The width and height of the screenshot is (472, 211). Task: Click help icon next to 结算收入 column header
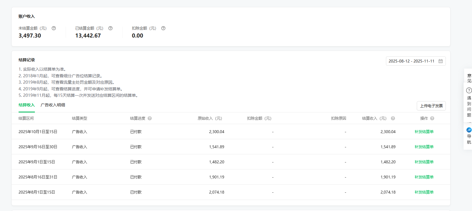click(393, 118)
